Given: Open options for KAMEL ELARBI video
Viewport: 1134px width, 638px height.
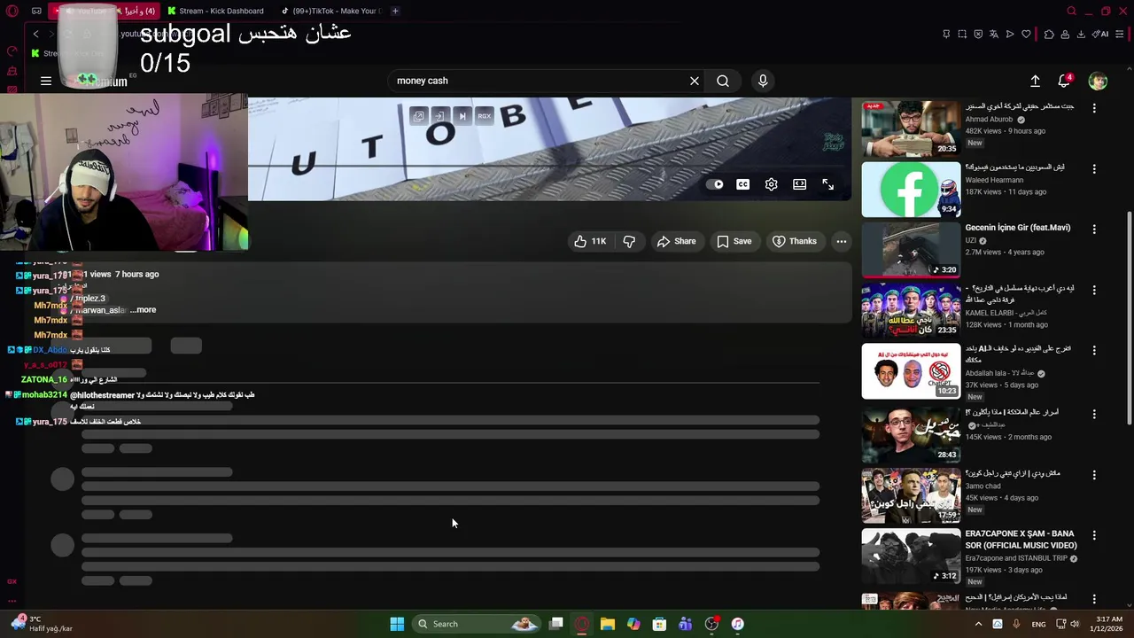Looking at the screenshot, I should 1094,290.
